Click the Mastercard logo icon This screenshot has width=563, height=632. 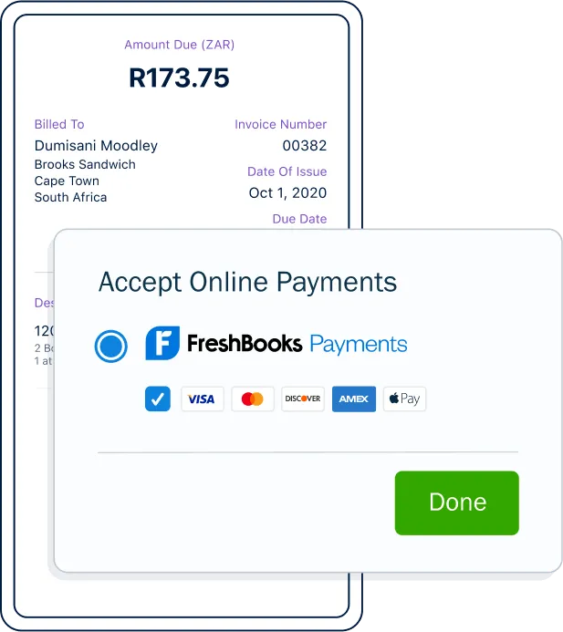[253, 399]
